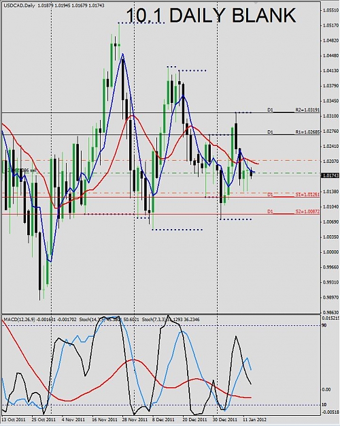Click the 1.02070 price axis value

(330, 162)
